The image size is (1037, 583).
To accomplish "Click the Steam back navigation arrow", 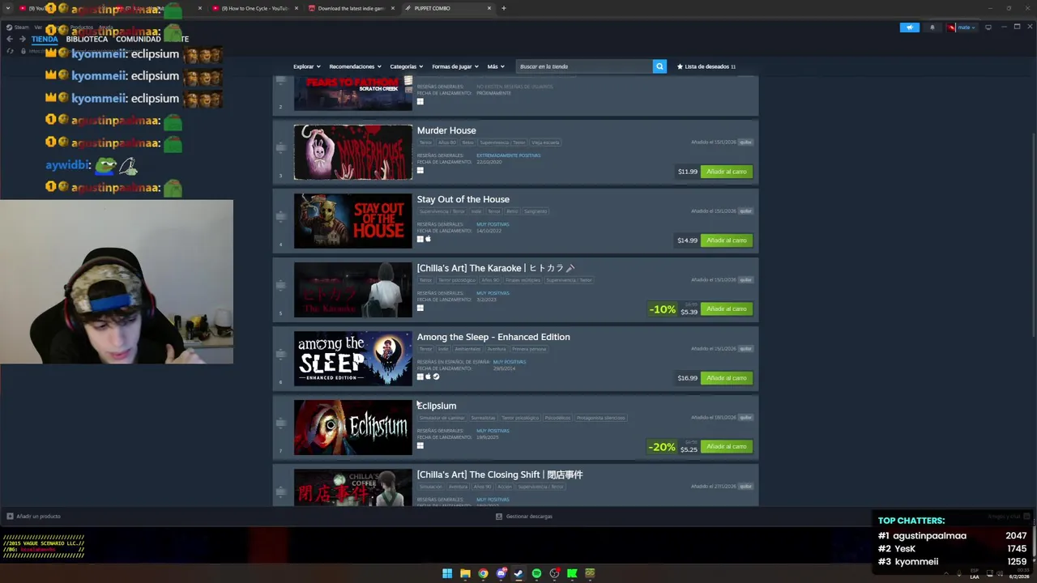I will (10, 39).
